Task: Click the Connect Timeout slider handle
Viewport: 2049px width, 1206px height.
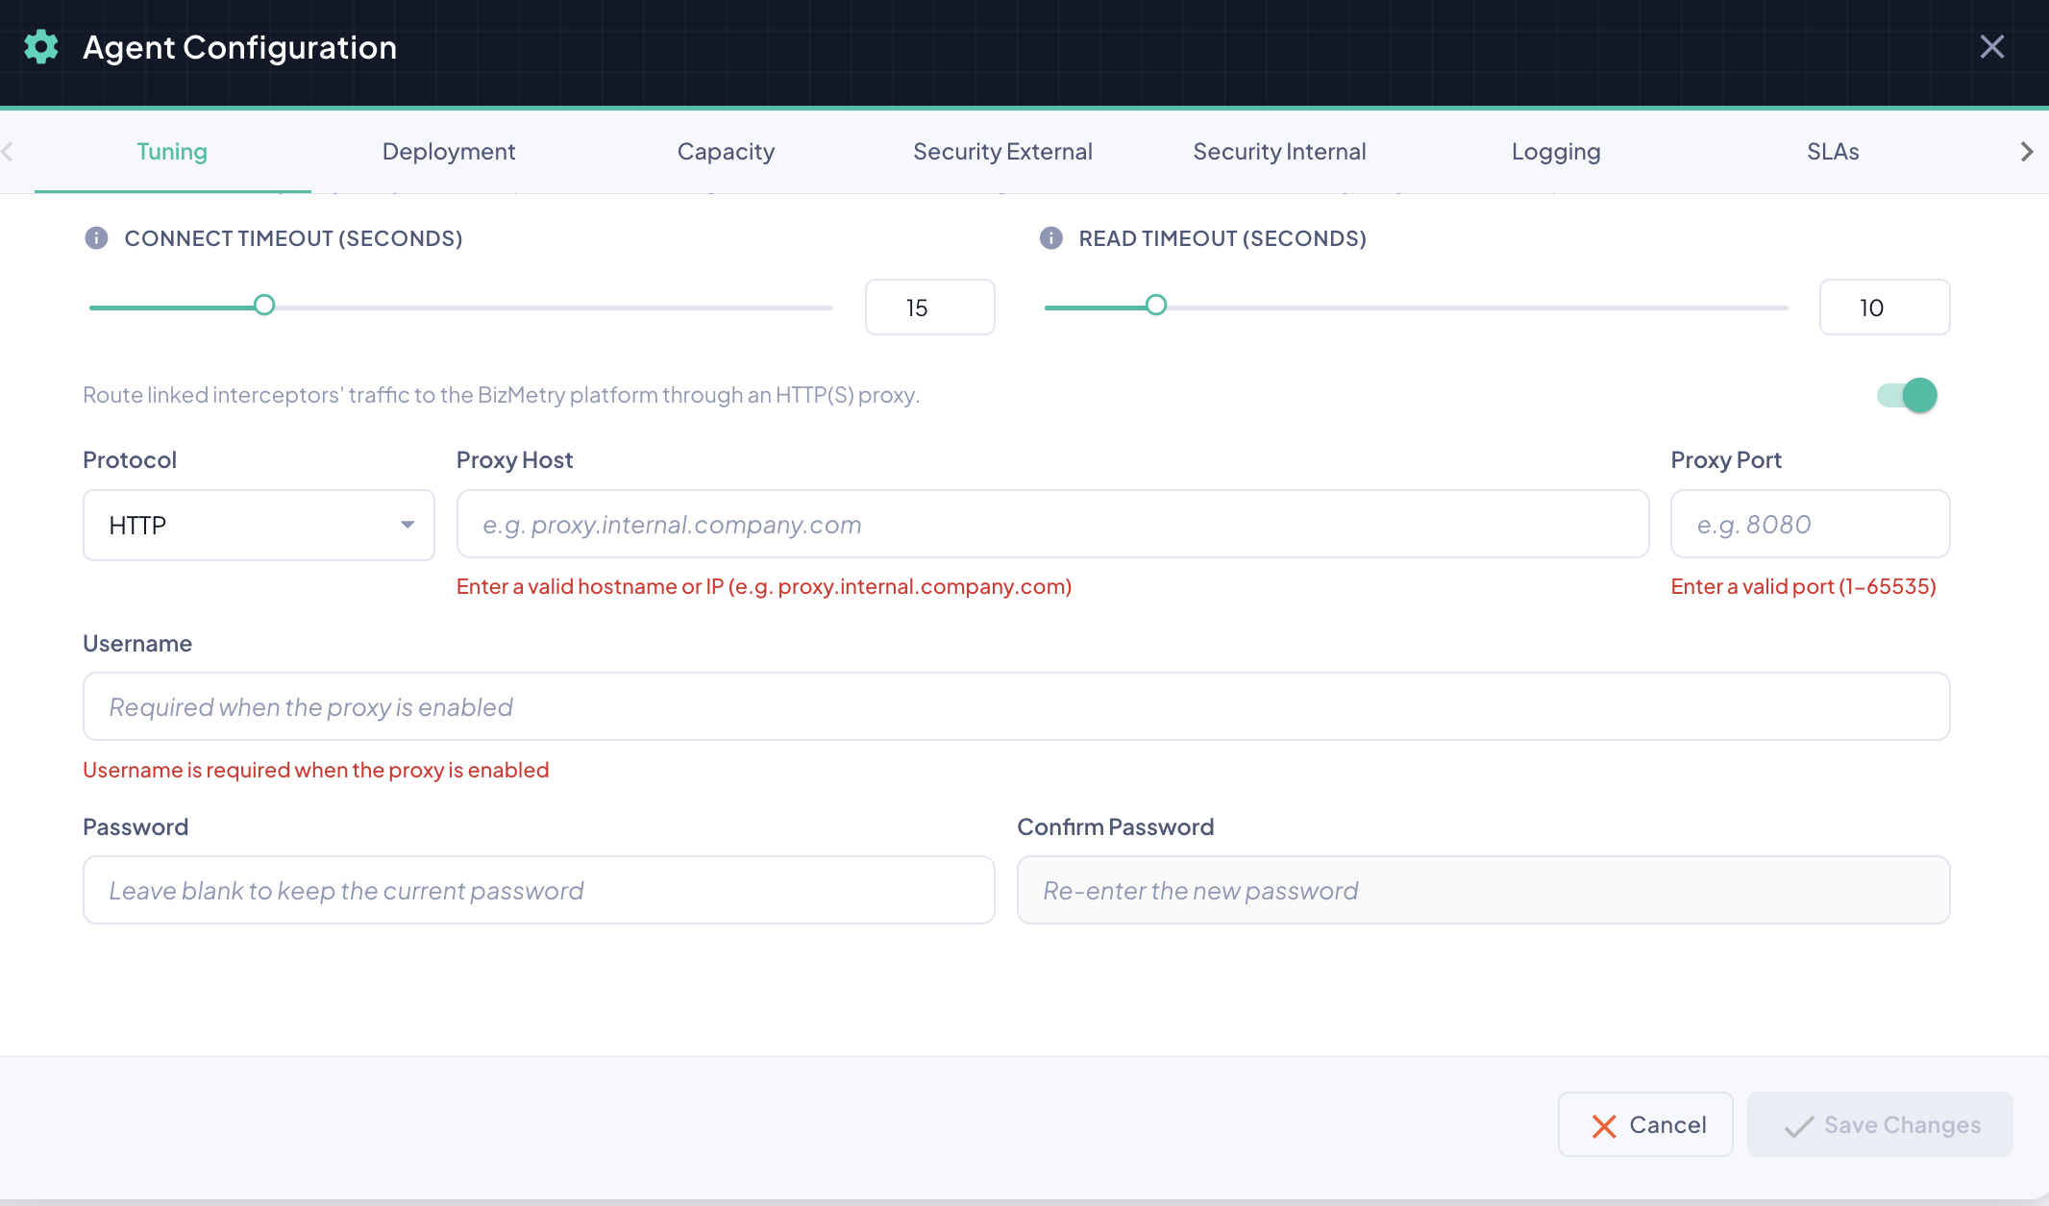Action: coord(264,306)
